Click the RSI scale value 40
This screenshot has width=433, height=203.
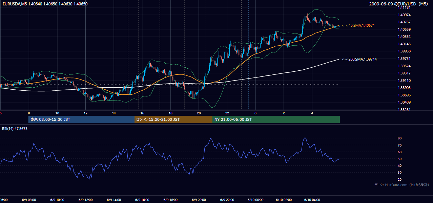(400, 165)
